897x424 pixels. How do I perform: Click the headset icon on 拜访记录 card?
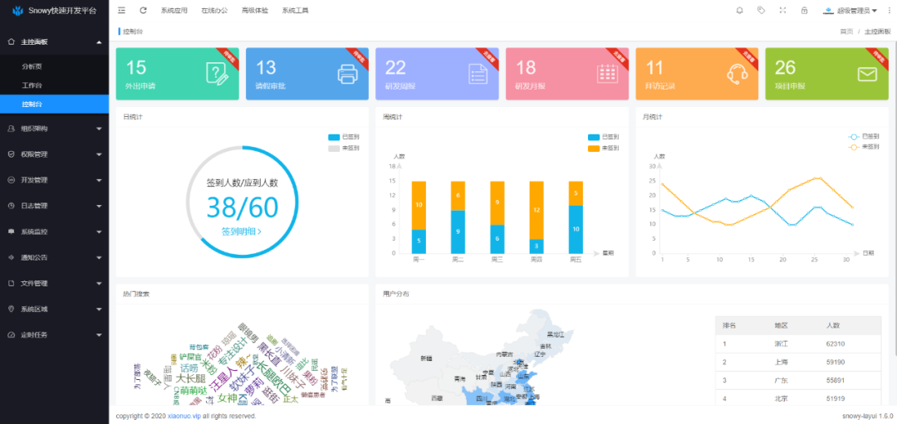(737, 74)
